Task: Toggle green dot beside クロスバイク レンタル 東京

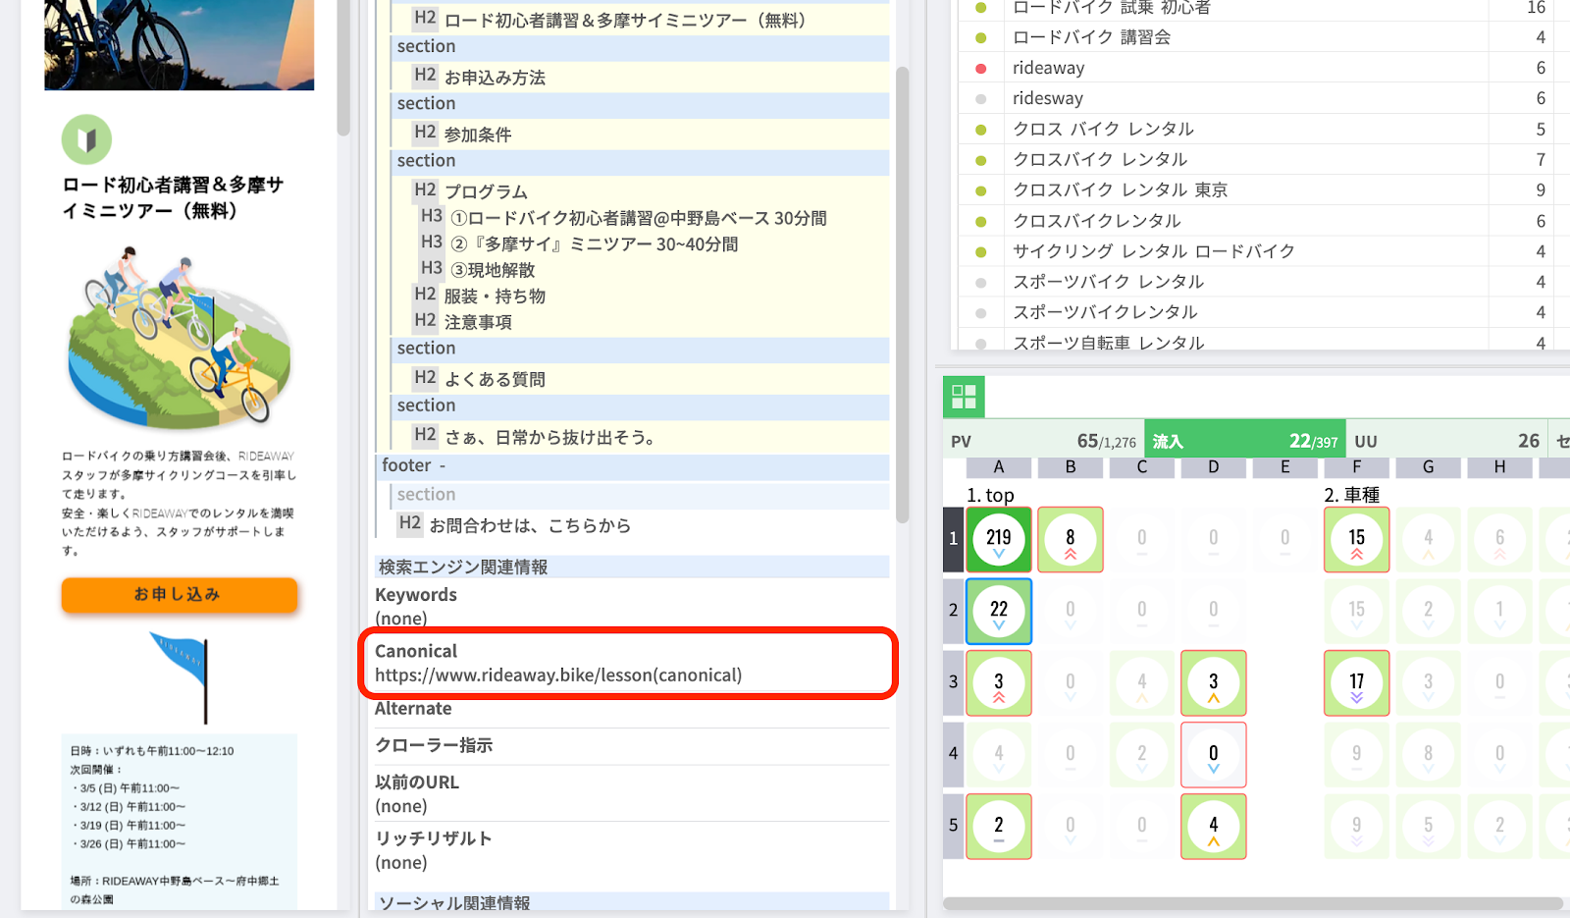Action: pos(980,190)
